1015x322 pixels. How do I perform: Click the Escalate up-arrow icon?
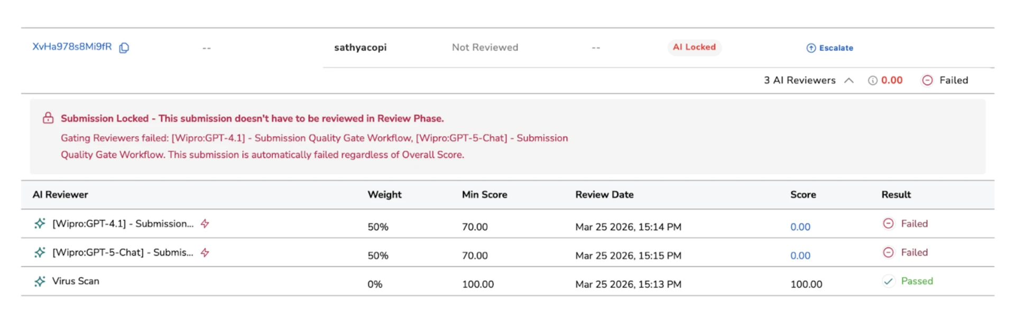coord(810,48)
